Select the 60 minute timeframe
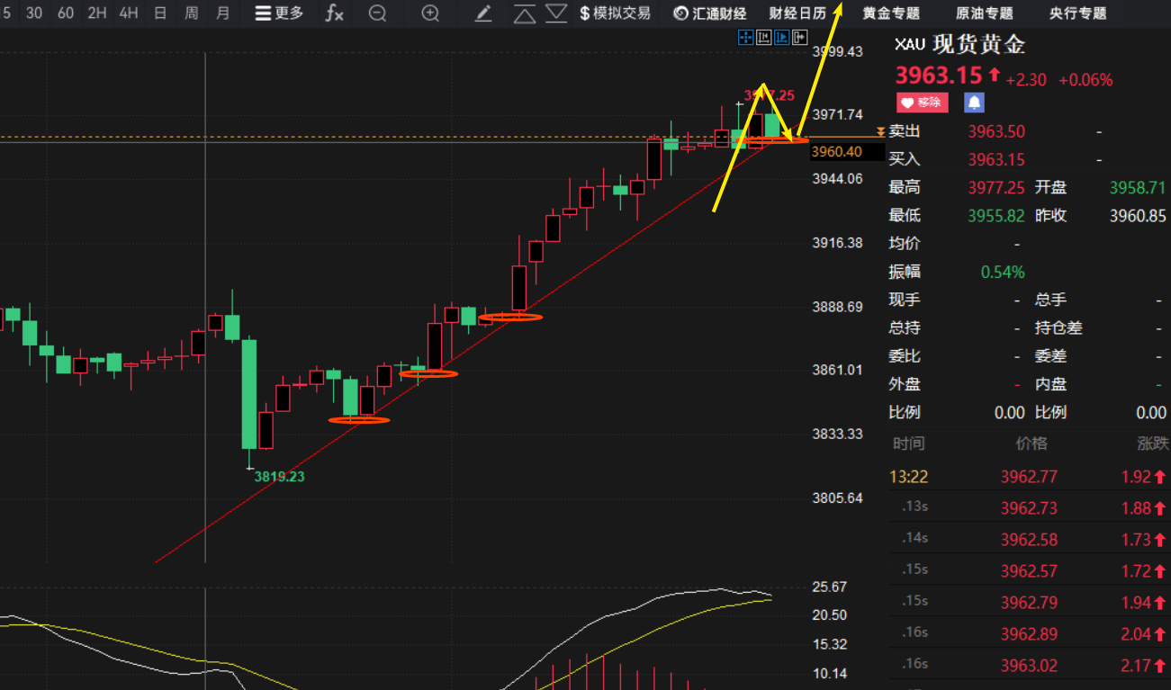 [x=66, y=13]
